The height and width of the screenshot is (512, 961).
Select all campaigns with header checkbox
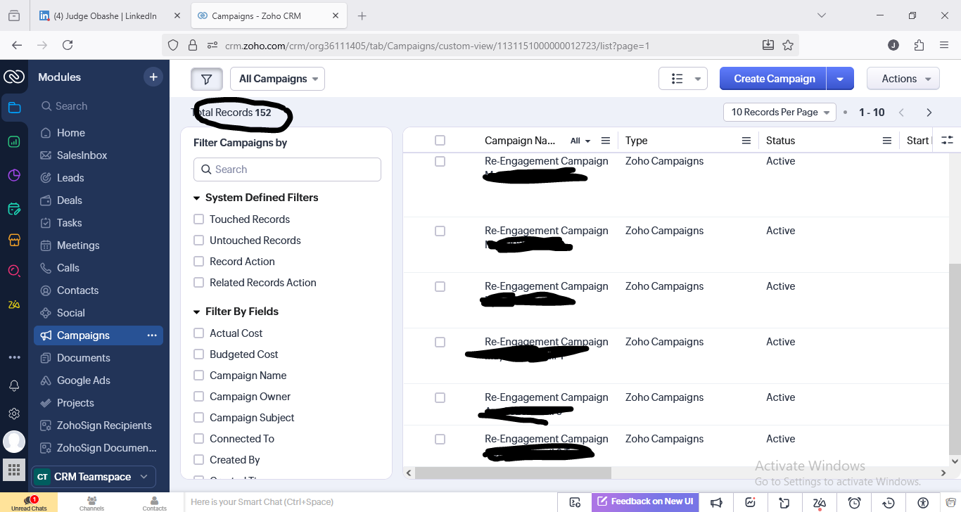(440, 141)
